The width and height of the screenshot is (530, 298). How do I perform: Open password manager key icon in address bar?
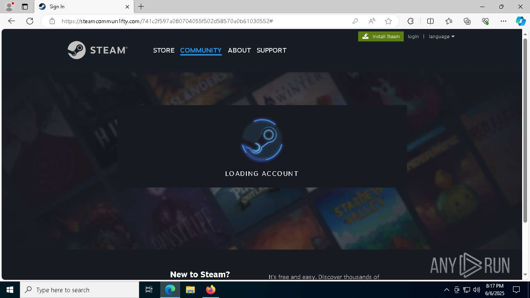tap(355, 21)
